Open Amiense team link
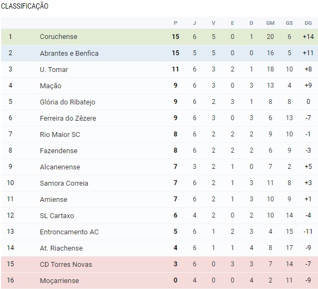Screen dimensions: 318x289 click(x=53, y=199)
